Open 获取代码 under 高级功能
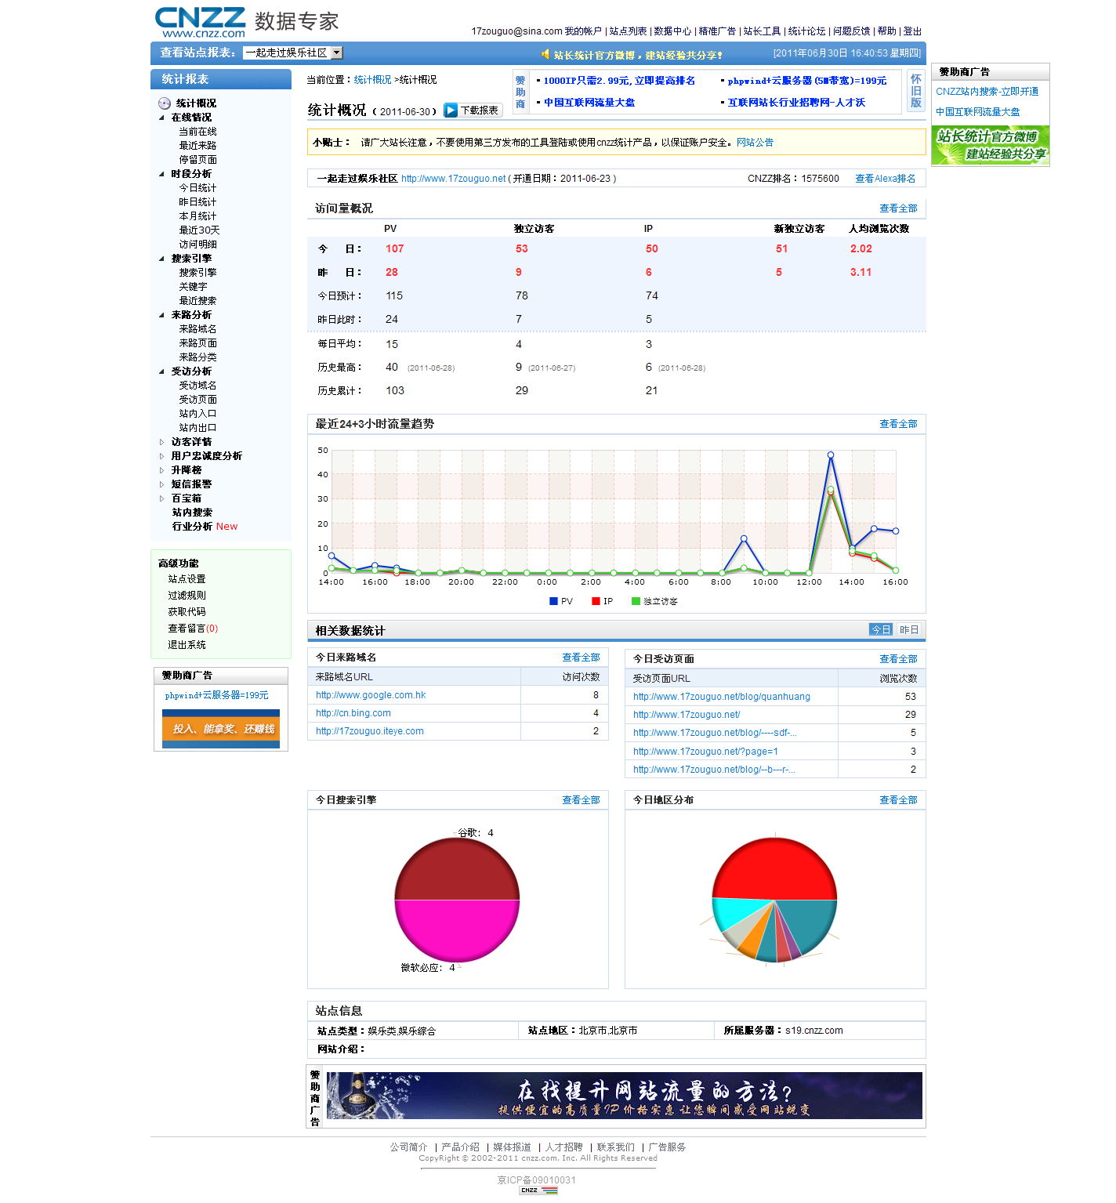This screenshot has height=1203, width=1116. coord(187,612)
